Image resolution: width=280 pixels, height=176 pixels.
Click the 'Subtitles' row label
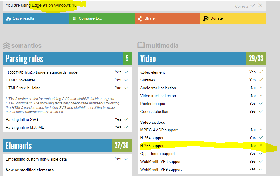[148, 80]
